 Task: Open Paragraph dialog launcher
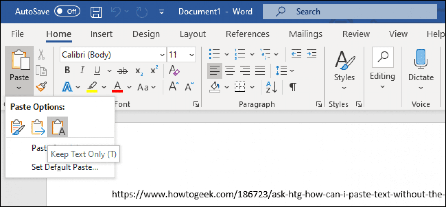coord(319,104)
